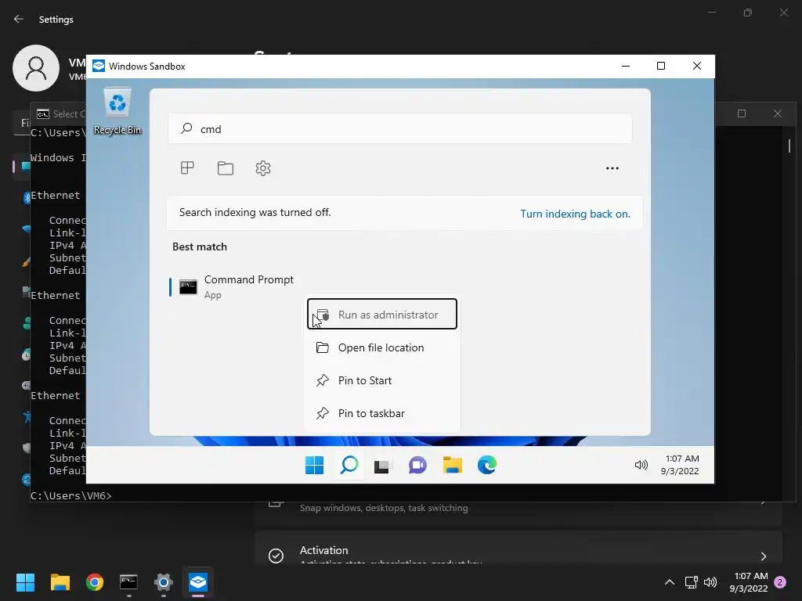Switch to Windows Sandbox on host taskbar
This screenshot has height=601, width=802.
click(198, 582)
